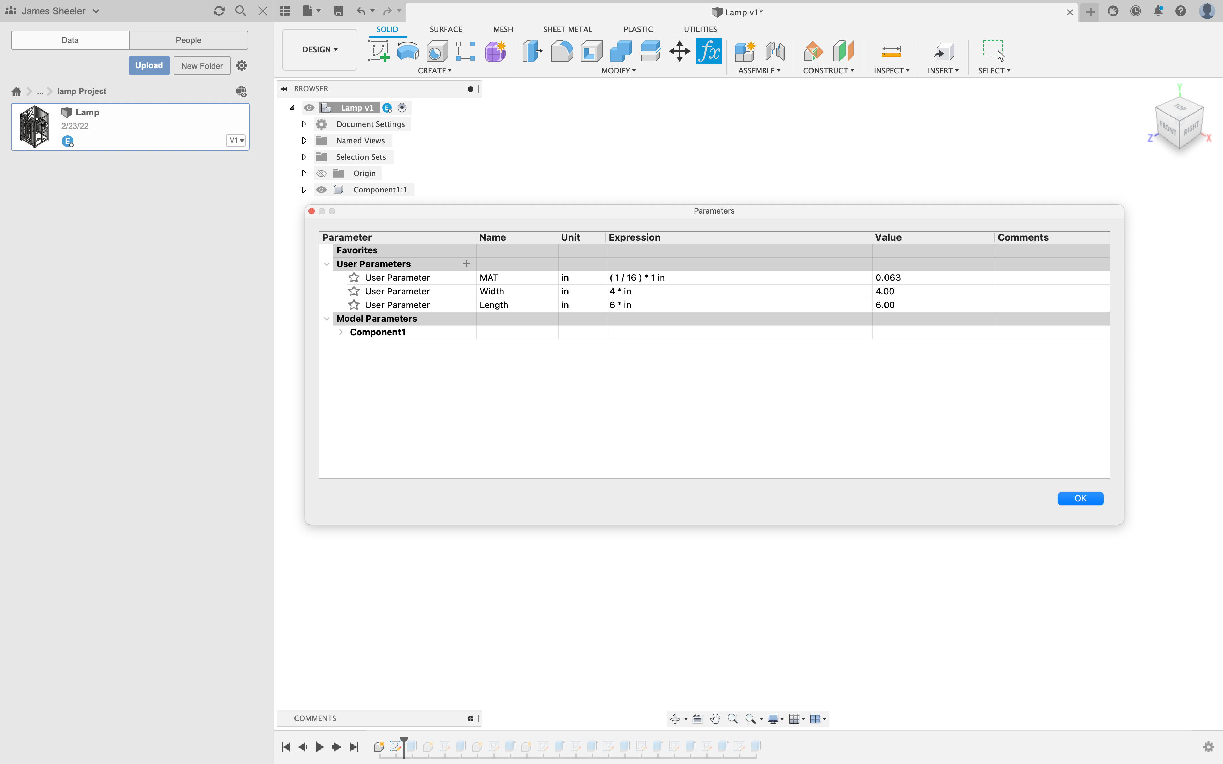Viewport: 1223px width, 764px height.
Task: Favorite the MAT user parameter star
Action: point(354,277)
